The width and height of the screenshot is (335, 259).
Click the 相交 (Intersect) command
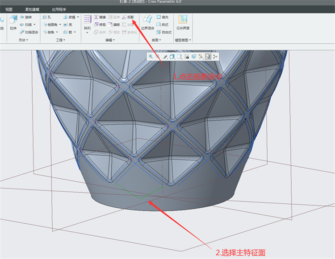pyautogui.click(x=114, y=32)
